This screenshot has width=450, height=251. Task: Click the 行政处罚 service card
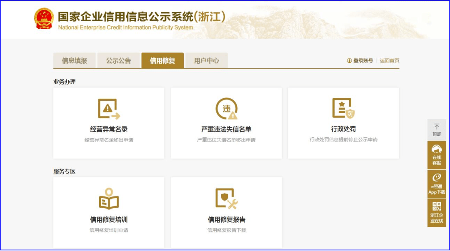[343, 123]
